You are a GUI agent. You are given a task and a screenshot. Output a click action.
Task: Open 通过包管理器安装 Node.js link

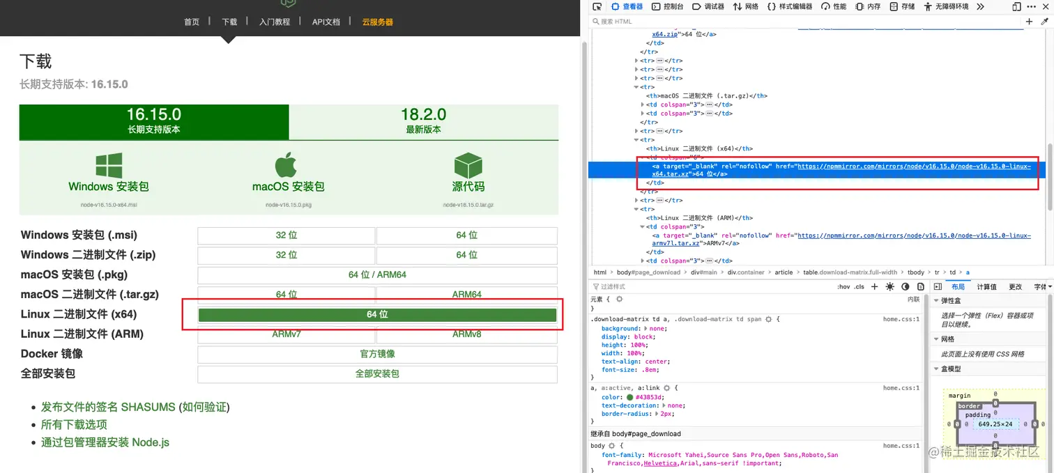105,442
